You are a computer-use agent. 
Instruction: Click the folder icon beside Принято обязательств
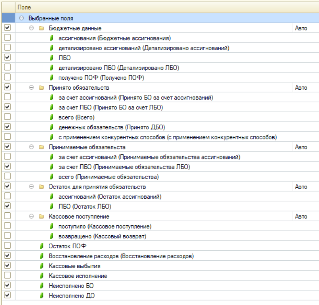click(x=41, y=88)
